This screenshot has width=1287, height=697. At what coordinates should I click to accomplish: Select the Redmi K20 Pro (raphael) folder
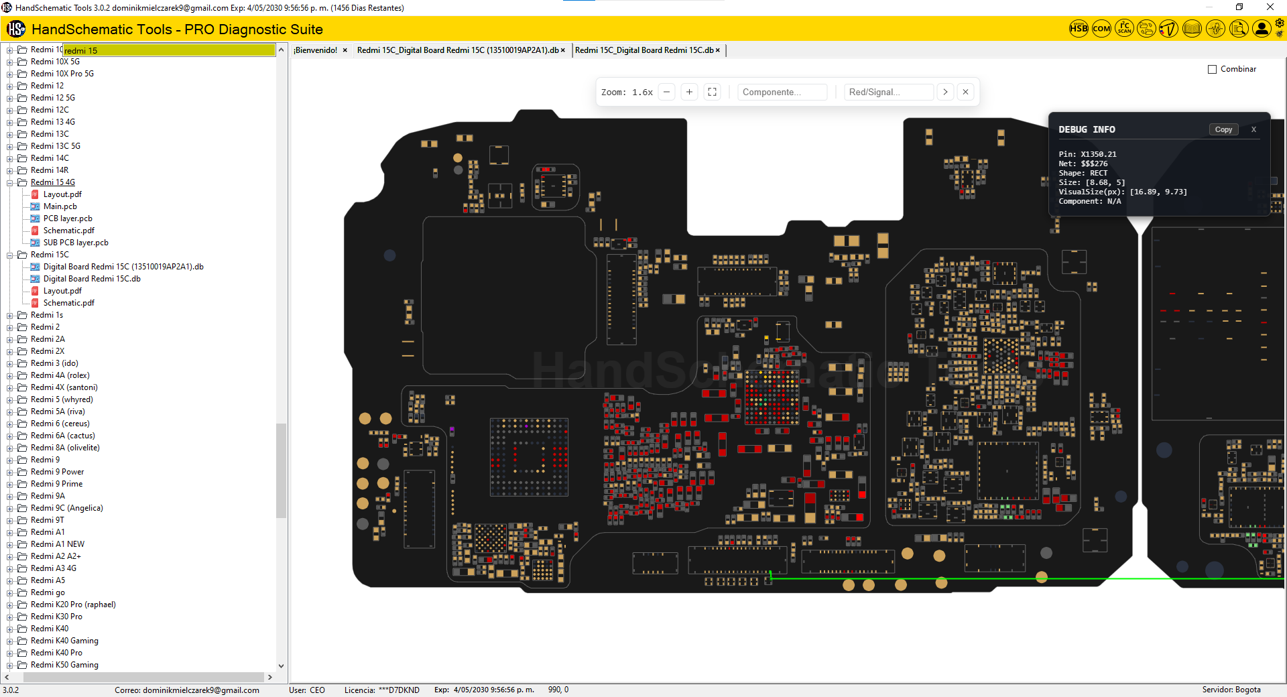[x=73, y=605]
